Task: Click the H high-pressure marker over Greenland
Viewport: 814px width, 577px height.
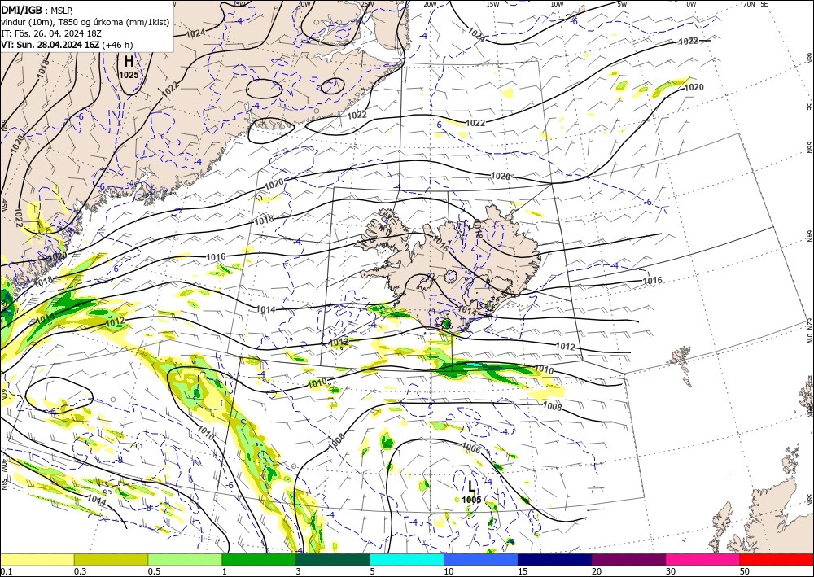Action: 129,62
